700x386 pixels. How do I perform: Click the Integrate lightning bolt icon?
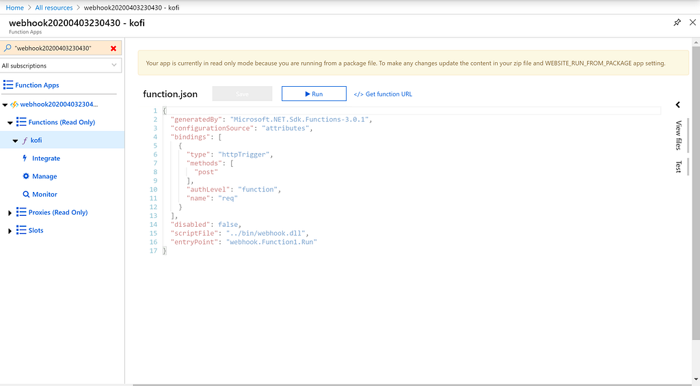pyautogui.click(x=25, y=158)
